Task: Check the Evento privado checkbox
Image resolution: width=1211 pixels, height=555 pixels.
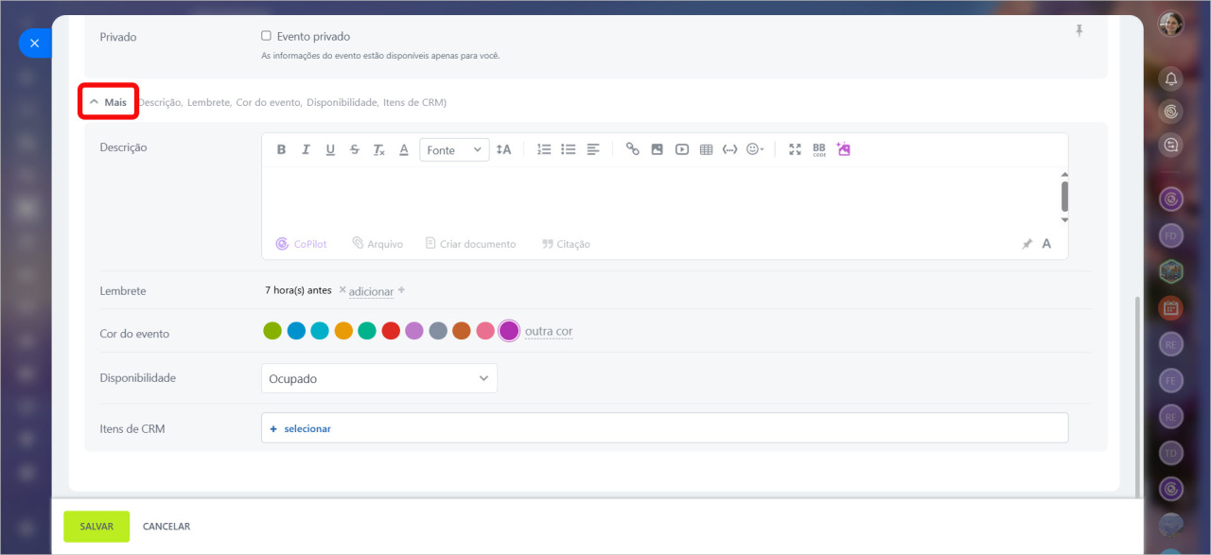Action: click(267, 36)
